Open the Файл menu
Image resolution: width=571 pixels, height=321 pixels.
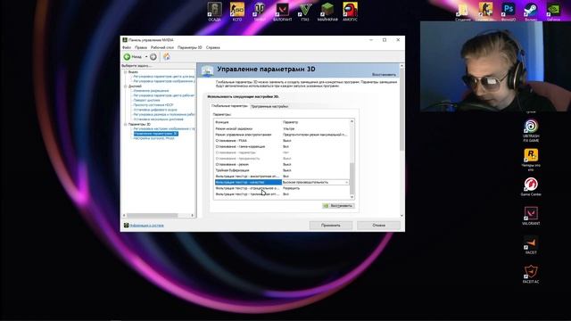(x=127, y=47)
